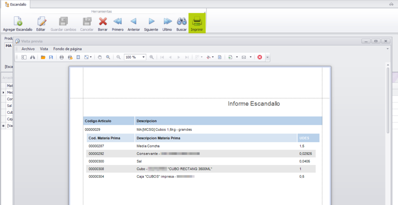Image resolution: width=398 pixels, height=205 pixels.
Task: Click the quick print icon
Action: click(70, 57)
